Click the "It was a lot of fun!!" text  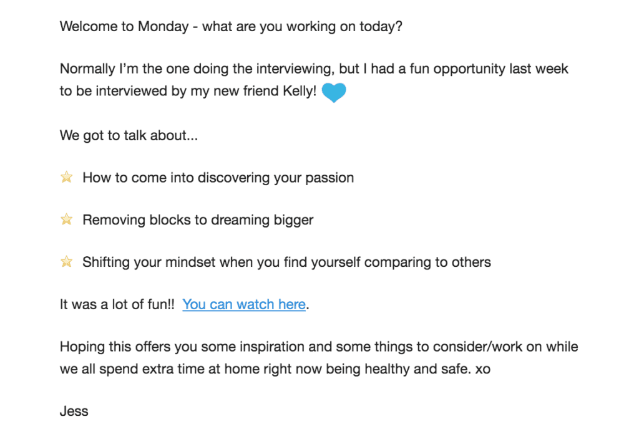click(117, 304)
